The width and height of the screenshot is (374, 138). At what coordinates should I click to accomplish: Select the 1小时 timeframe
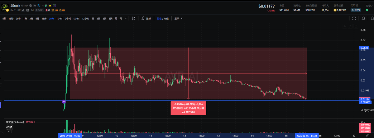[x=60, y=19]
